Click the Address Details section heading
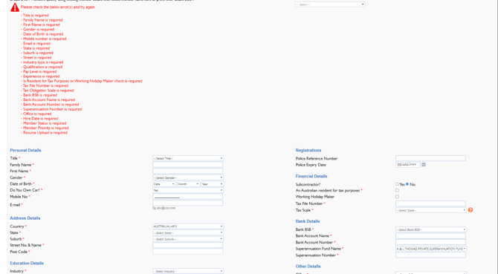Screen dimensions: 498x274 25,218
